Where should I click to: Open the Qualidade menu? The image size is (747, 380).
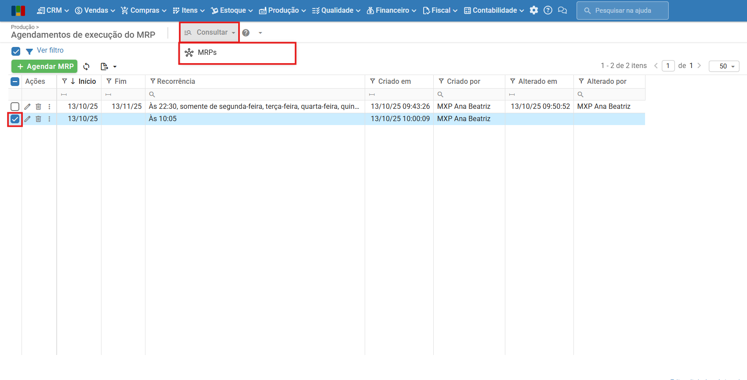(336, 11)
